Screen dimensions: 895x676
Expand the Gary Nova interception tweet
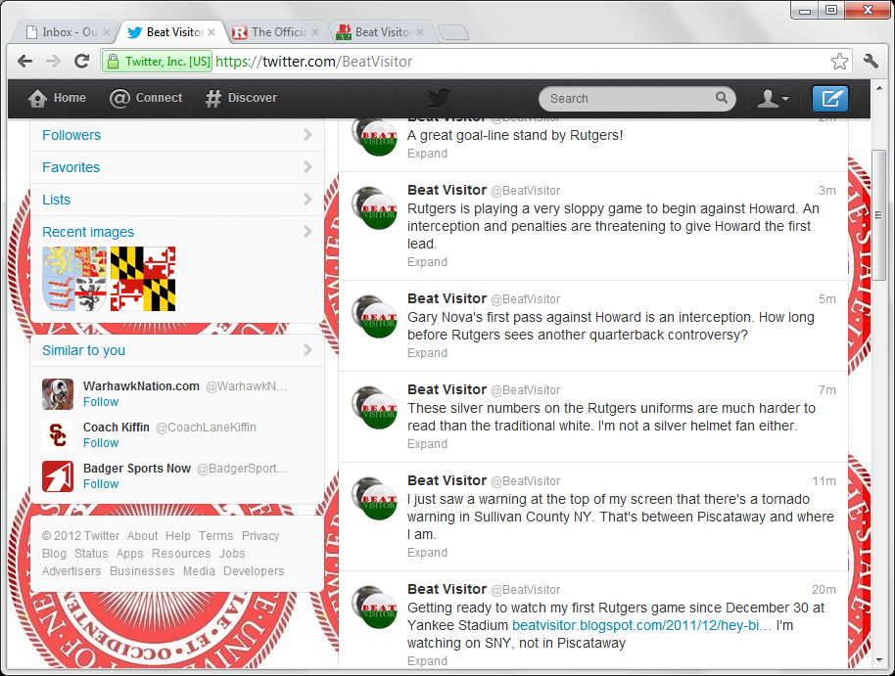pyautogui.click(x=427, y=352)
